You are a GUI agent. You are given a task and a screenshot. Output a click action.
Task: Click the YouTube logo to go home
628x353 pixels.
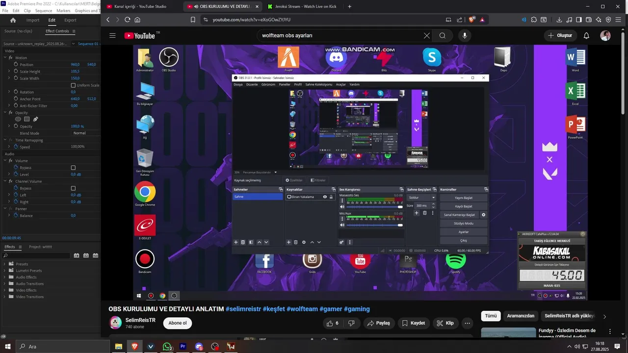pyautogui.click(x=139, y=36)
